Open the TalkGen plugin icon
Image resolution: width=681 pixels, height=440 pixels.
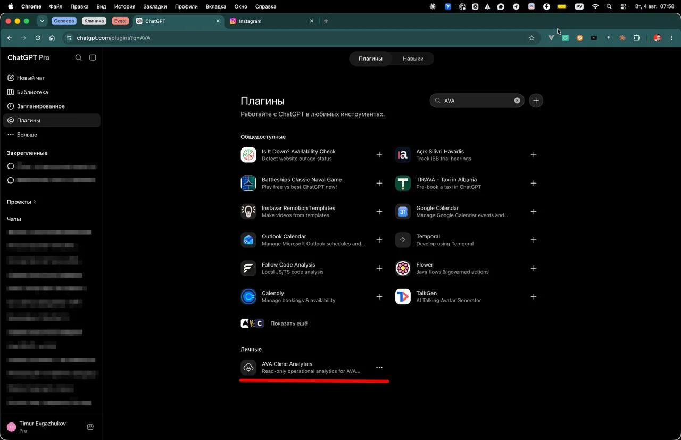(x=403, y=297)
